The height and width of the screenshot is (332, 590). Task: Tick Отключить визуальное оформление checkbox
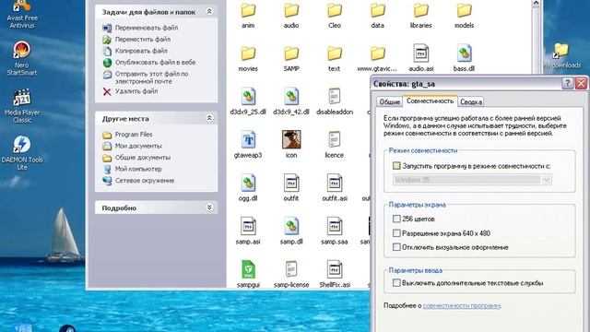(396, 247)
